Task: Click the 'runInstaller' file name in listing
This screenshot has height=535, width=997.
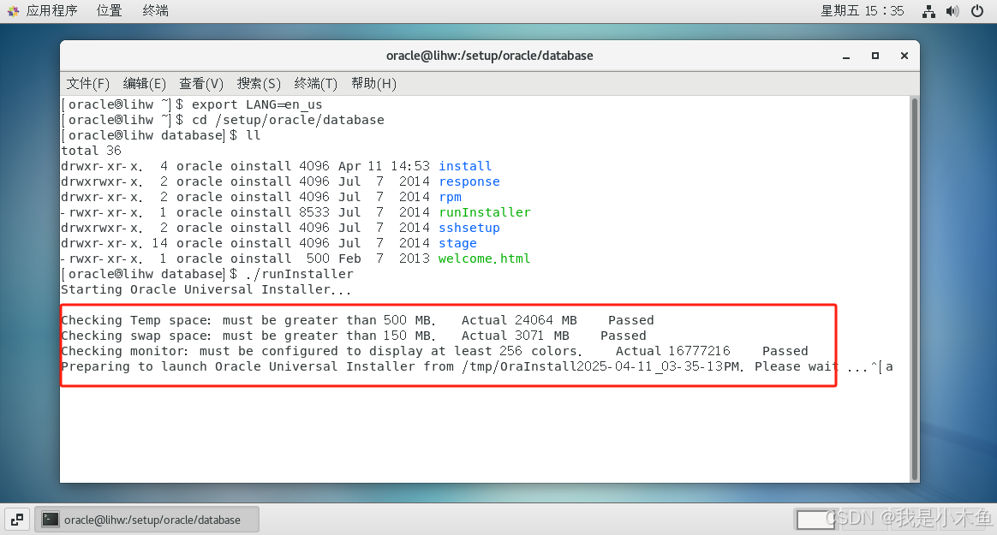Action: pyautogui.click(x=485, y=212)
